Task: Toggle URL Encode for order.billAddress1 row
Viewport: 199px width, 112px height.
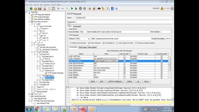Action: (x=124, y=68)
